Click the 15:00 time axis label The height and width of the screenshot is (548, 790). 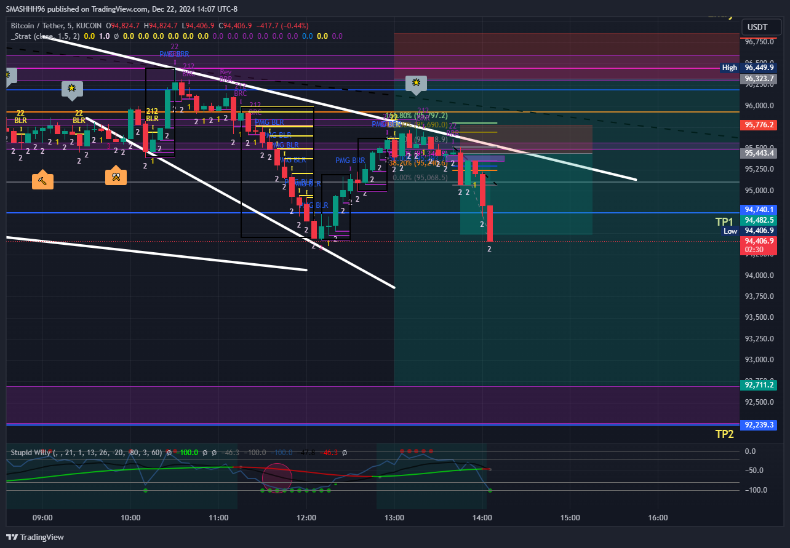click(570, 518)
